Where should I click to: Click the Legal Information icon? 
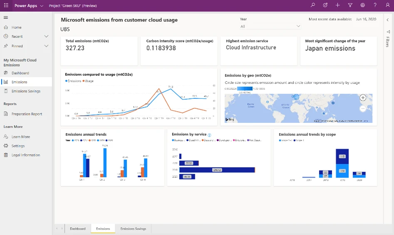pyautogui.click(x=6, y=155)
